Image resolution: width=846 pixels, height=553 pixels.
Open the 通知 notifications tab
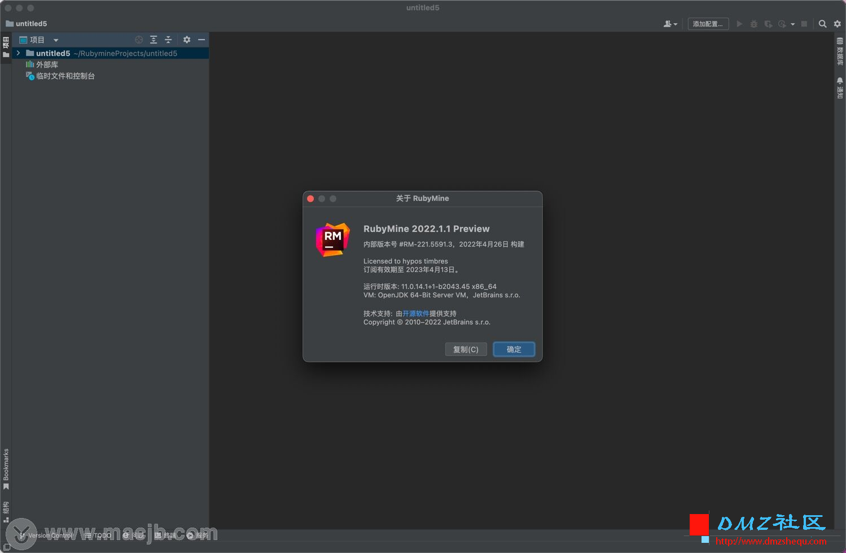840,87
